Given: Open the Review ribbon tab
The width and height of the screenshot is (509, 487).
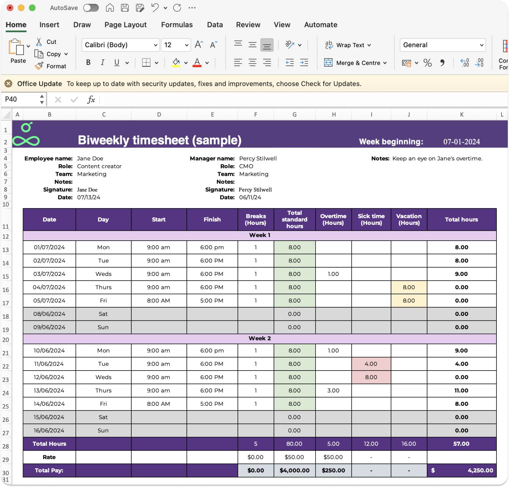Looking at the screenshot, I should pyautogui.click(x=248, y=25).
